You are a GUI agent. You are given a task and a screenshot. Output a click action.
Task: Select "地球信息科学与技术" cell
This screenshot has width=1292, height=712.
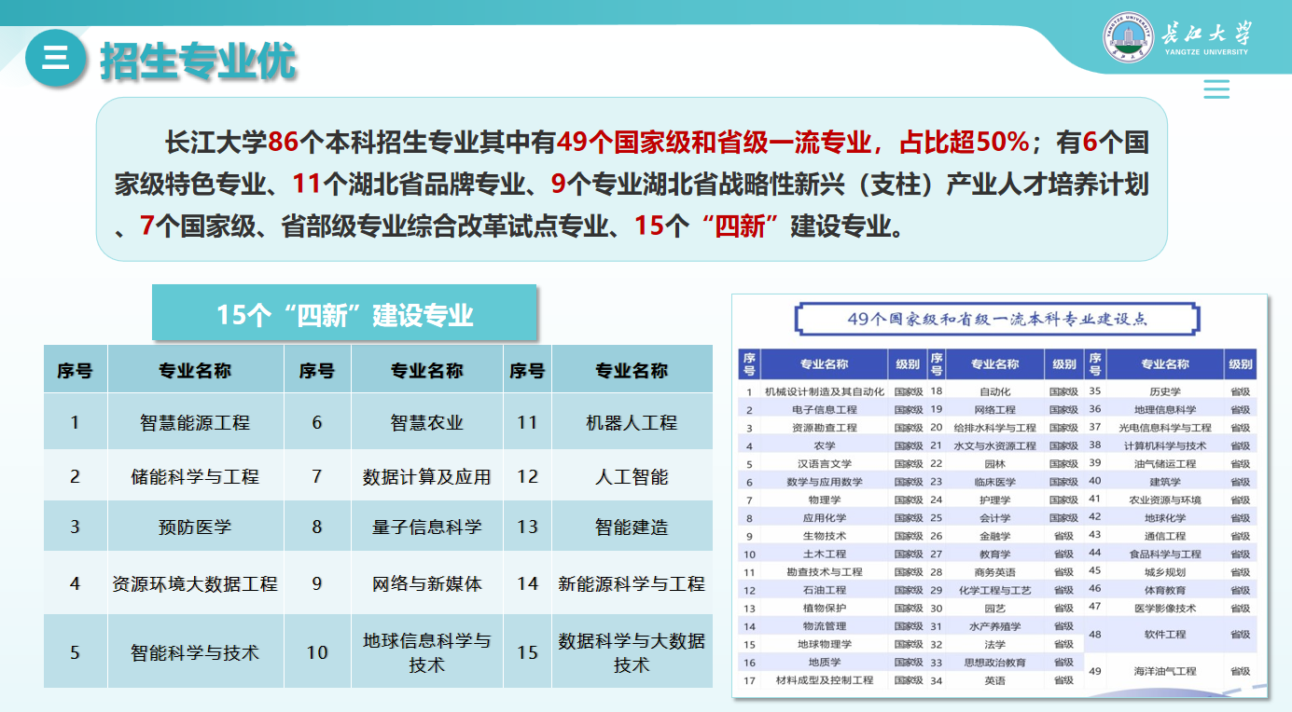(427, 652)
